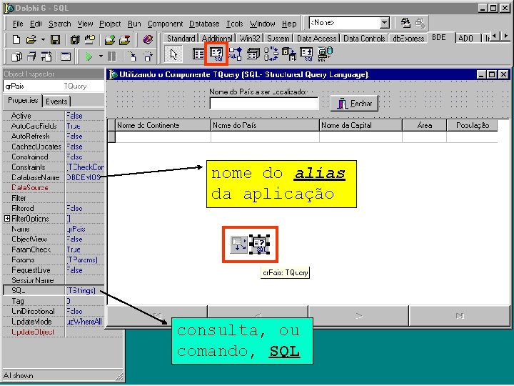Click the Nome do Continente column header

click(163, 125)
